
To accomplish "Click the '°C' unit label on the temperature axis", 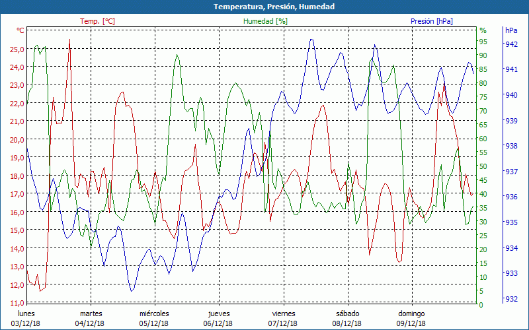I will tap(20, 30).
